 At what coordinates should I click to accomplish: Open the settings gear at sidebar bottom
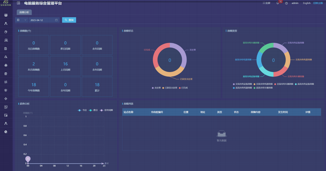click(6, 132)
